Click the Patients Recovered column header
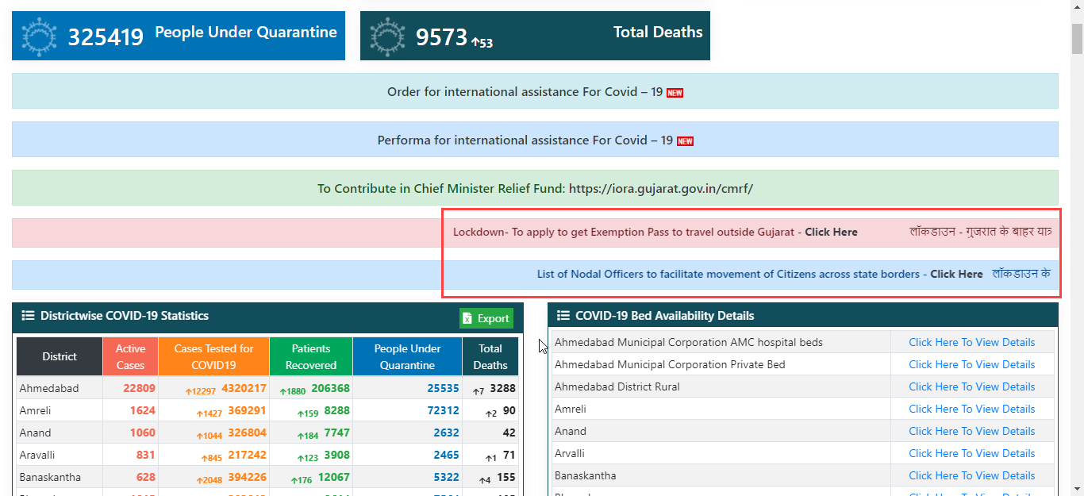 311,356
